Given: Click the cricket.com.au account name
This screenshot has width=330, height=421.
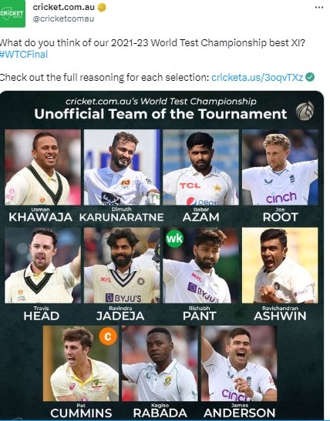Looking at the screenshot, I should coord(64,7).
